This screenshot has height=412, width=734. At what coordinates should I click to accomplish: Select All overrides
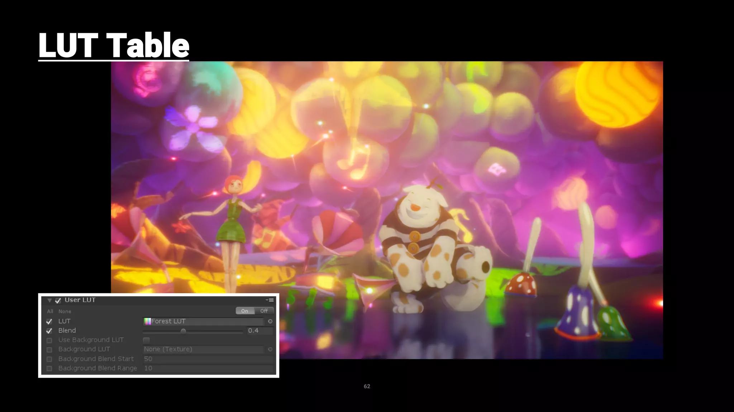50,312
